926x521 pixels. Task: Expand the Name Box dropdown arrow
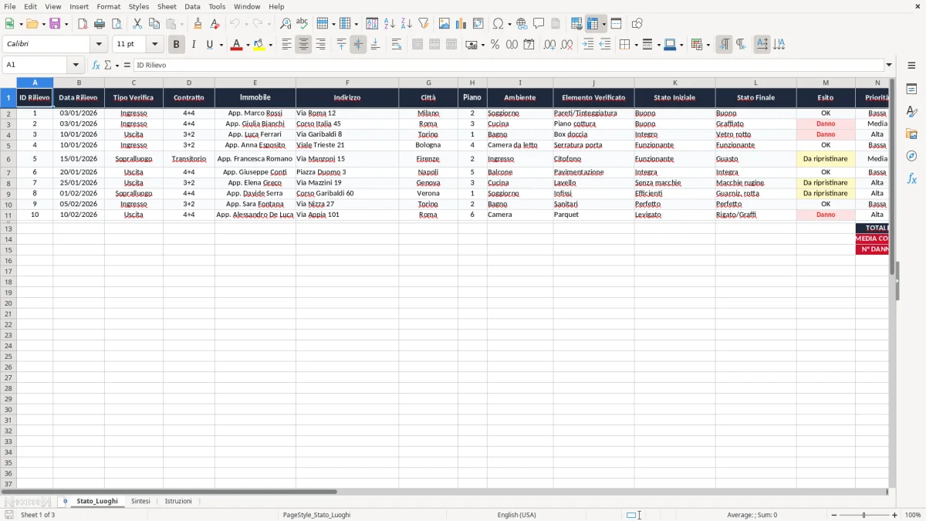76,65
